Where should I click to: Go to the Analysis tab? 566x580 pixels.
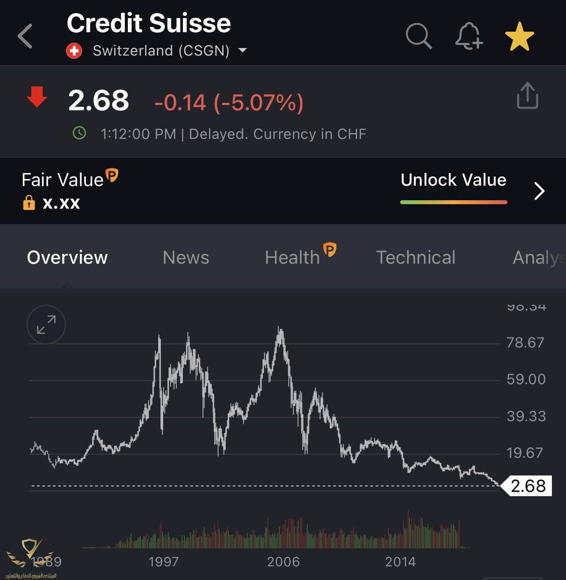pyautogui.click(x=539, y=258)
